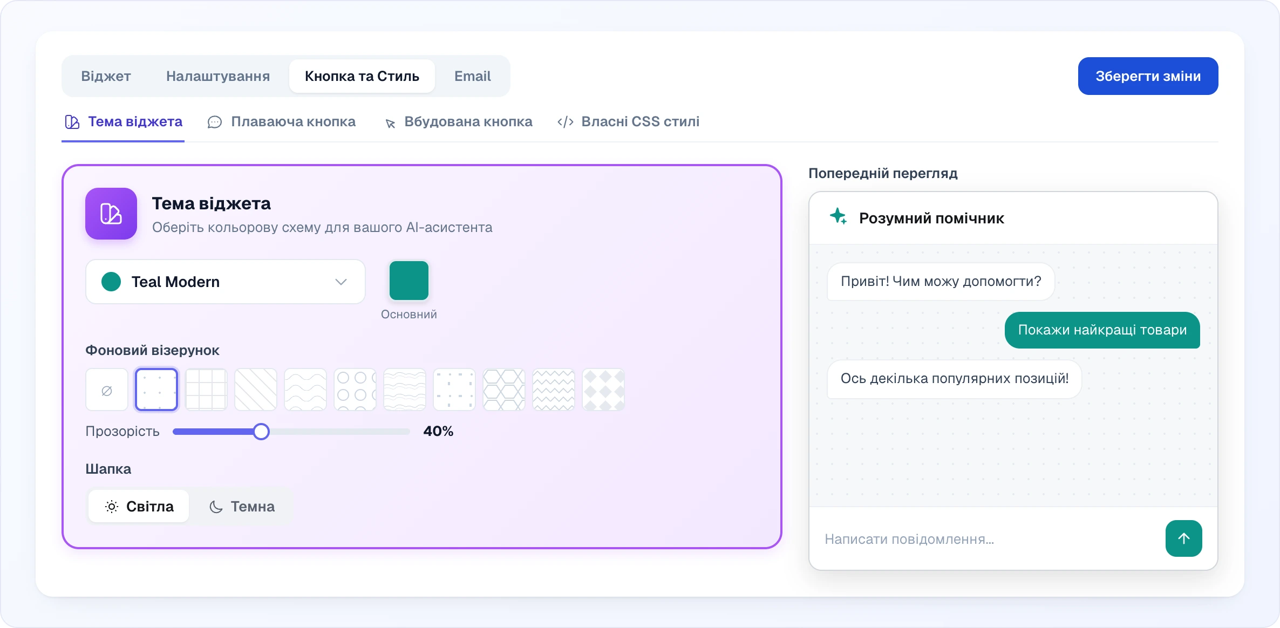
Task: Click the send arrow button in preview
Action: click(x=1183, y=538)
